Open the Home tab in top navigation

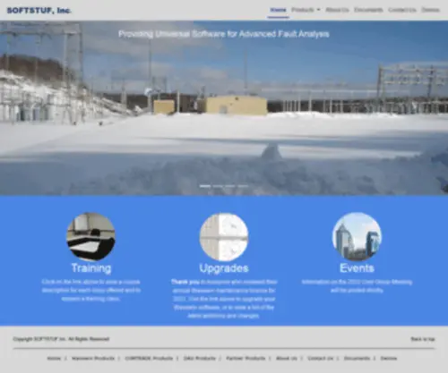[278, 10]
